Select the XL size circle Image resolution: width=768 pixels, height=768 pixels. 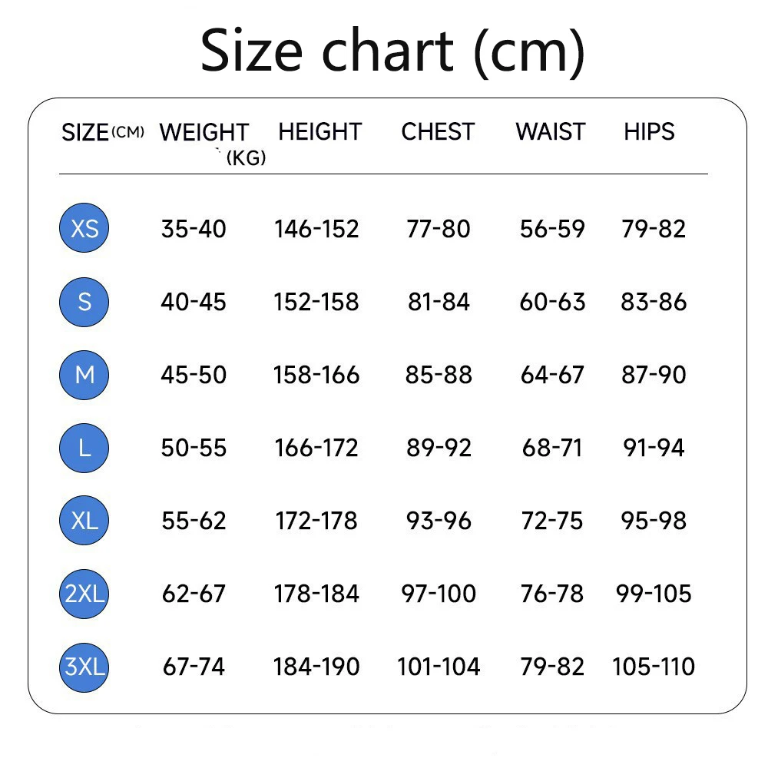pyautogui.click(x=84, y=520)
